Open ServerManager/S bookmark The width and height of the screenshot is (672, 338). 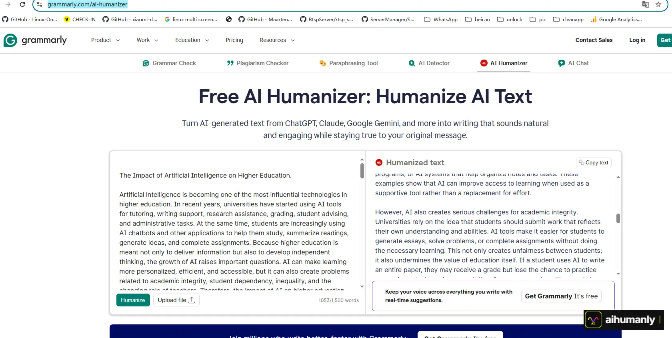pyautogui.click(x=388, y=19)
